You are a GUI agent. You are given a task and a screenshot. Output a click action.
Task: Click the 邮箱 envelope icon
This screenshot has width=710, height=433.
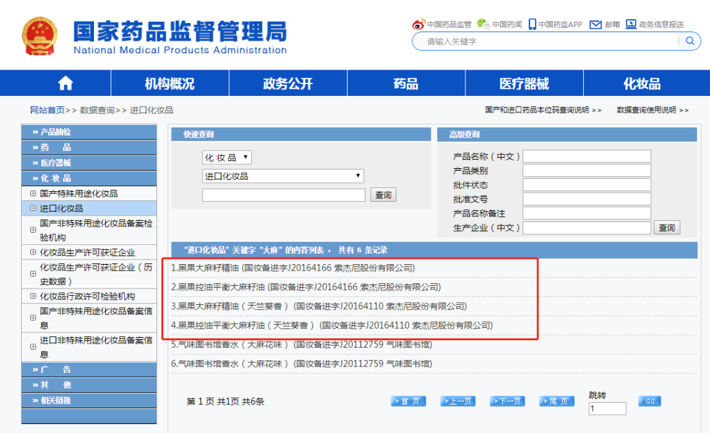[596, 24]
